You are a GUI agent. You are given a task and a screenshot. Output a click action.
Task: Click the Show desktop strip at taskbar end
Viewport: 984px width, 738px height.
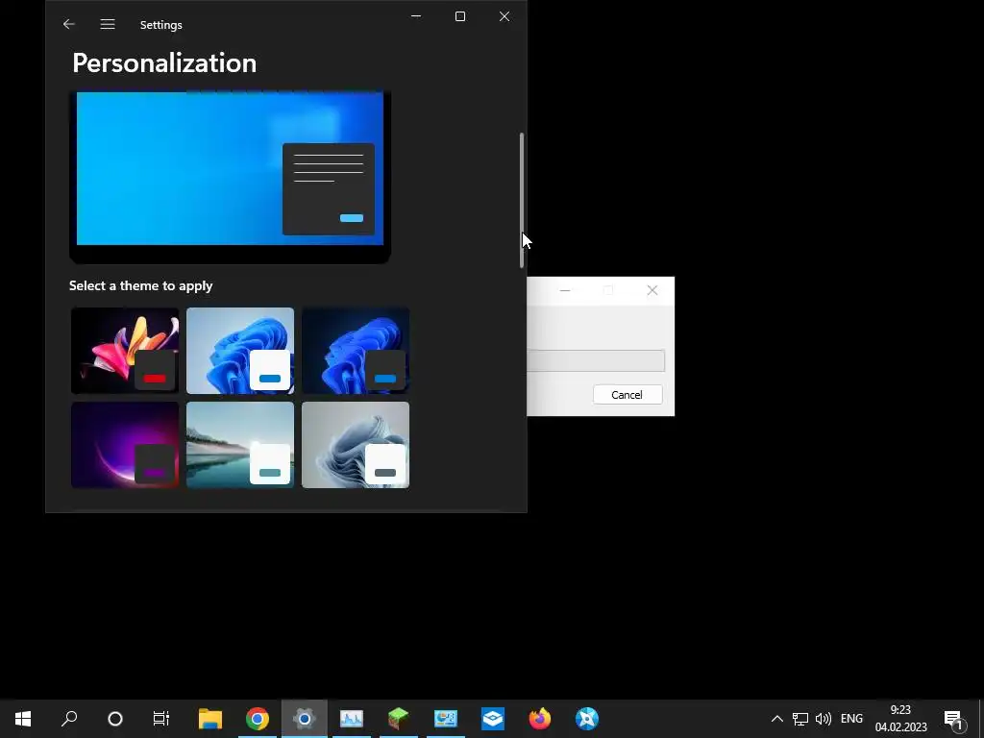click(x=981, y=719)
